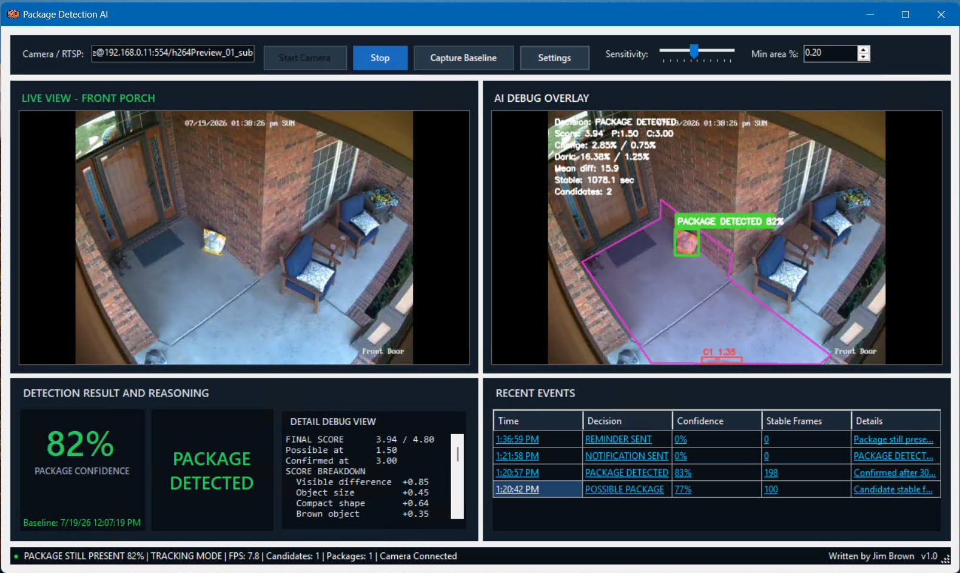The width and height of the screenshot is (960, 573).
Task: Click 'Camera Connected' in the status bar
Action: [x=418, y=556]
